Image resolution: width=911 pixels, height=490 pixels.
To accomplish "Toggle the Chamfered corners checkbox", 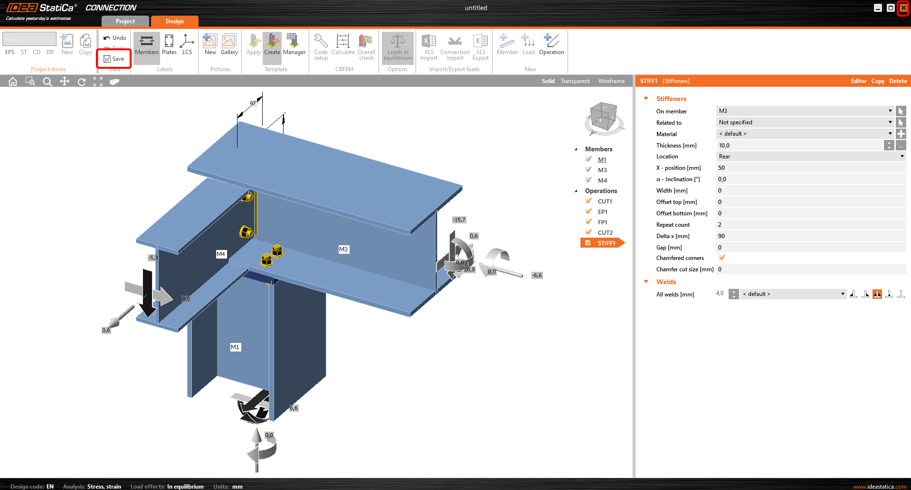I will (722, 258).
